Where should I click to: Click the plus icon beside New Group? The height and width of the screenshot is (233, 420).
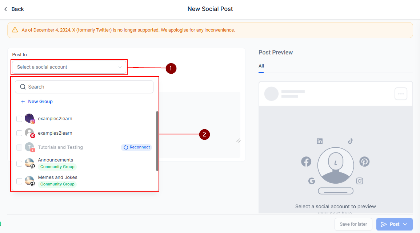tap(23, 102)
